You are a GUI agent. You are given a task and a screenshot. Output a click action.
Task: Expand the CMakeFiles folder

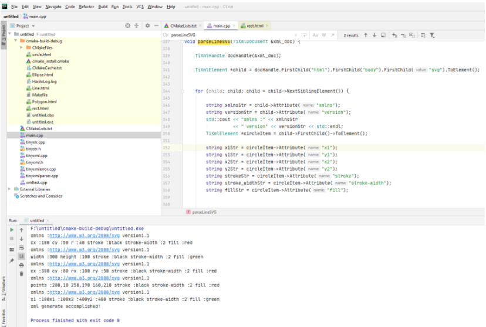coord(22,47)
